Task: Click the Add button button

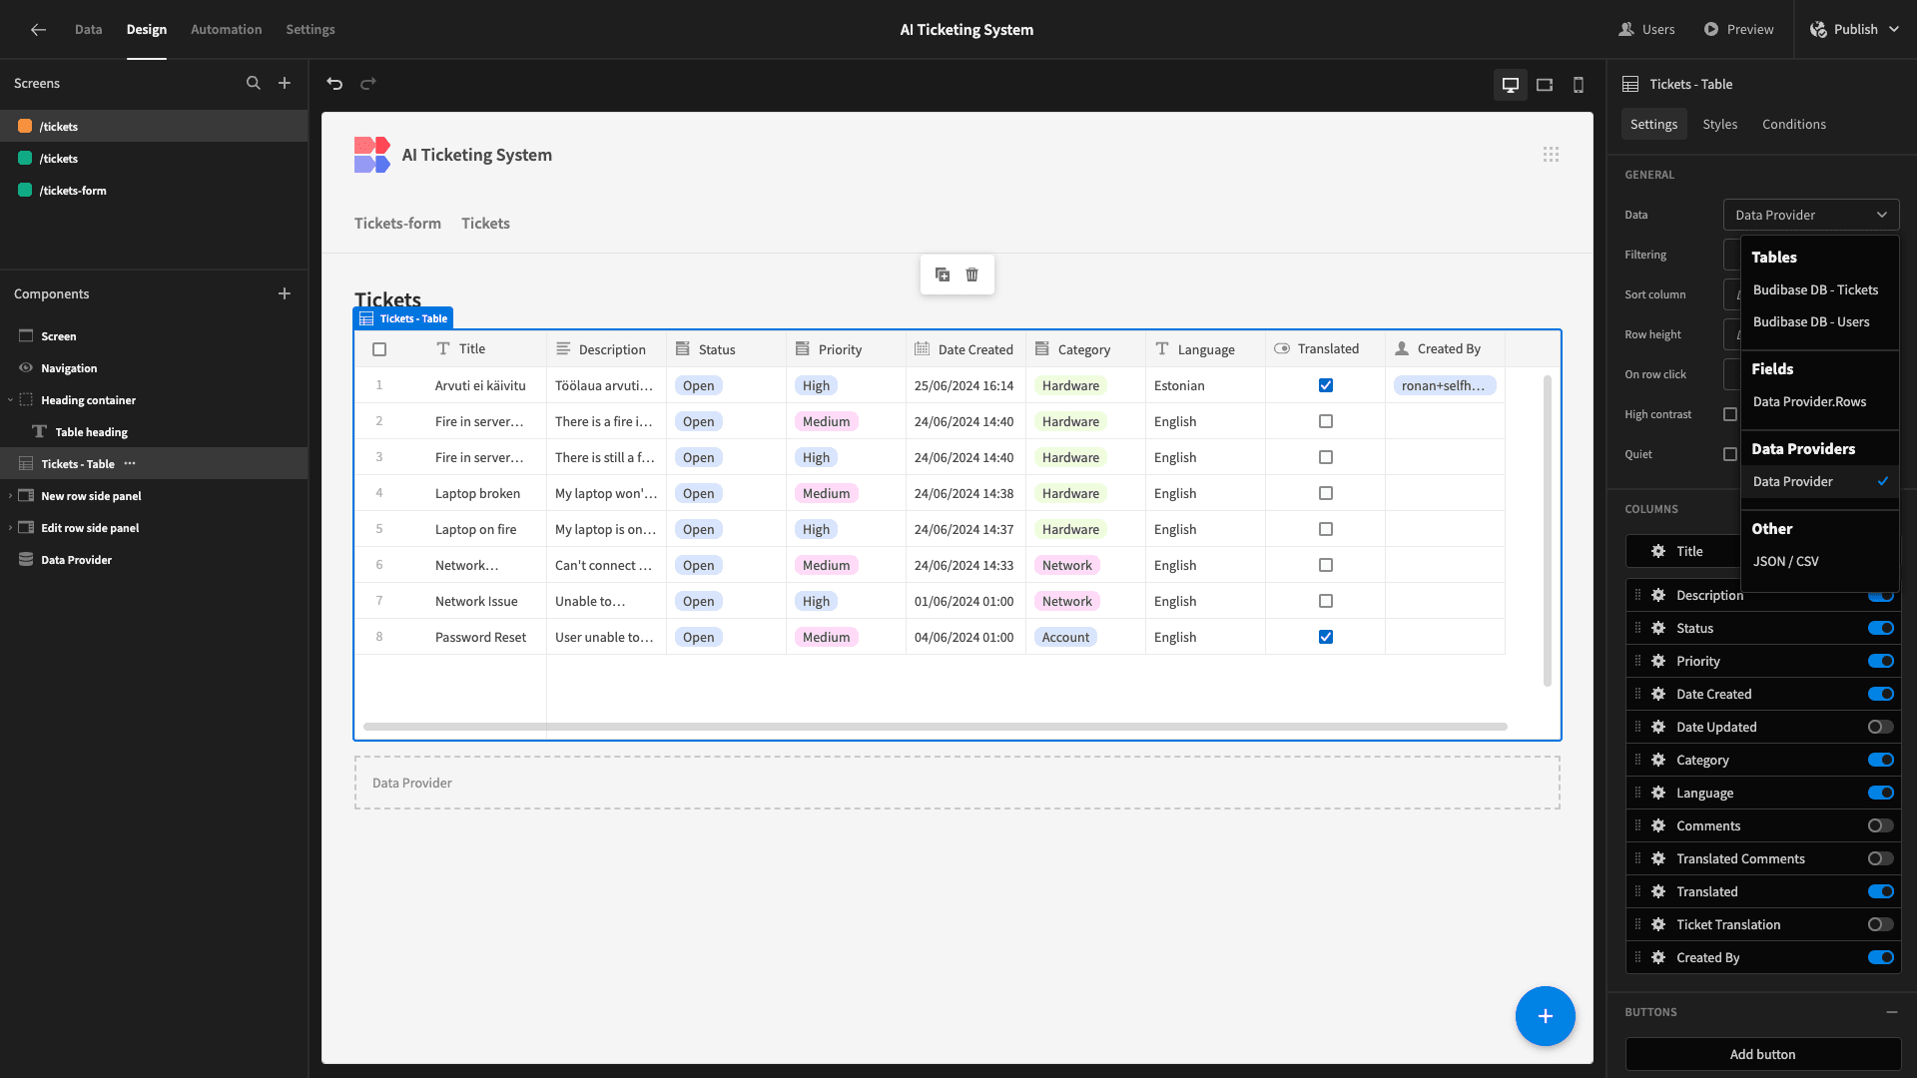Action: coord(1762,1054)
